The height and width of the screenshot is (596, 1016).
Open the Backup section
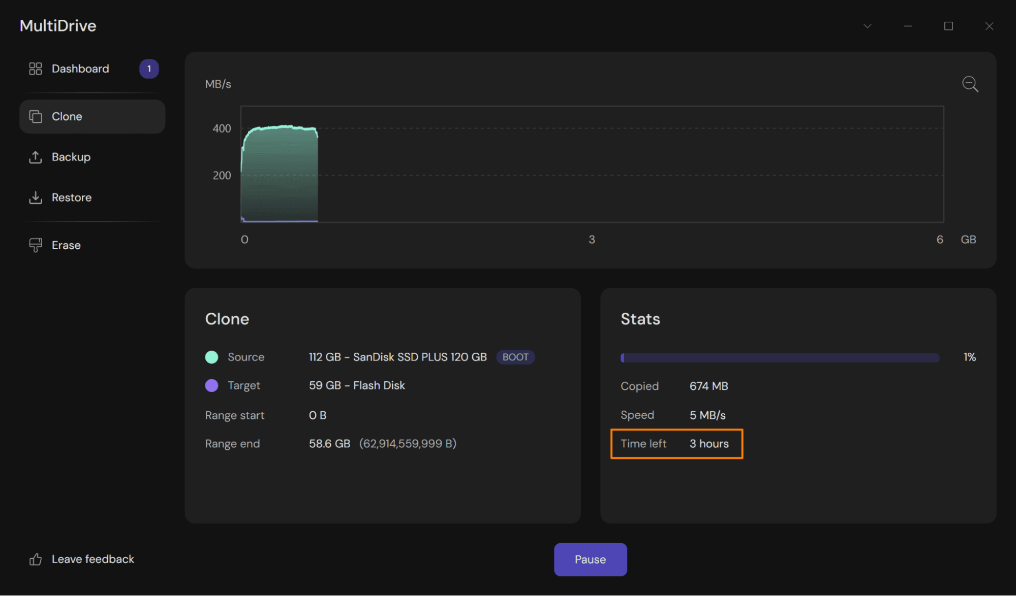point(92,157)
